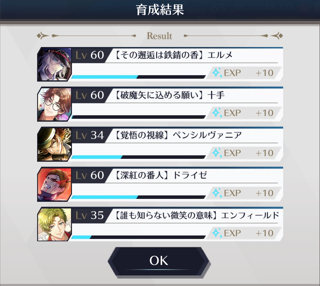
Task: Click the EXP sparkle icon in エルメ row
Action: (x=217, y=73)
